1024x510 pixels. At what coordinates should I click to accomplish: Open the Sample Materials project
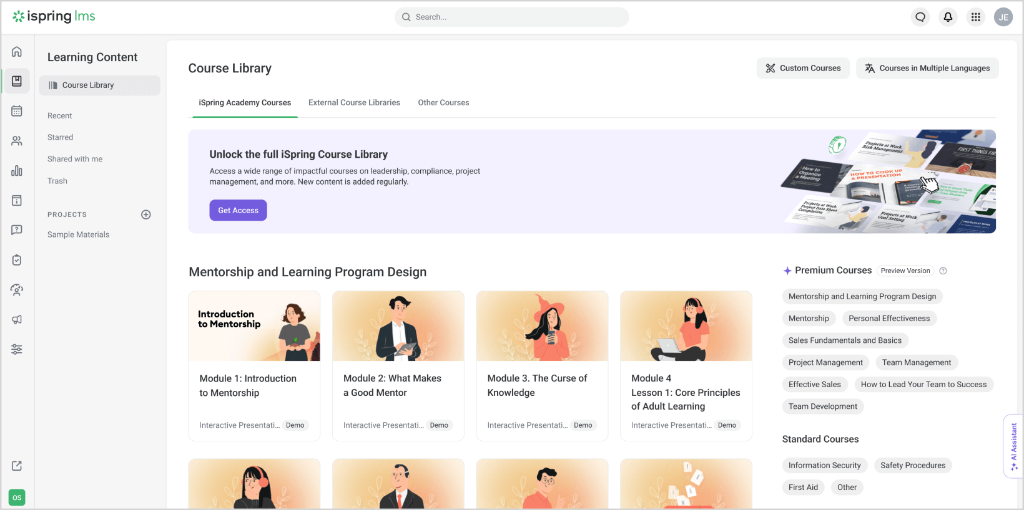pyautogui.click(x=78, y=234)
